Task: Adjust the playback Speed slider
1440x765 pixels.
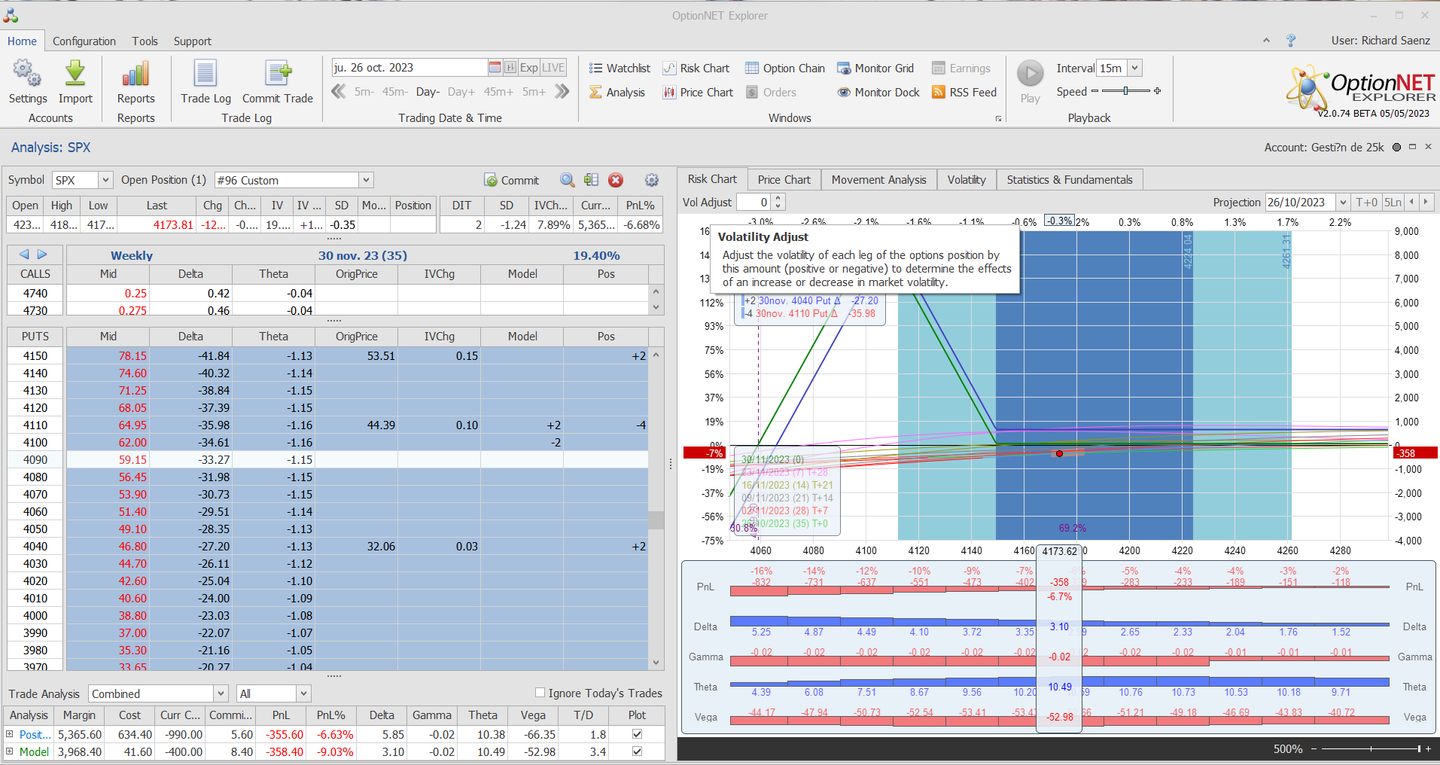Action: [1125, 91]
